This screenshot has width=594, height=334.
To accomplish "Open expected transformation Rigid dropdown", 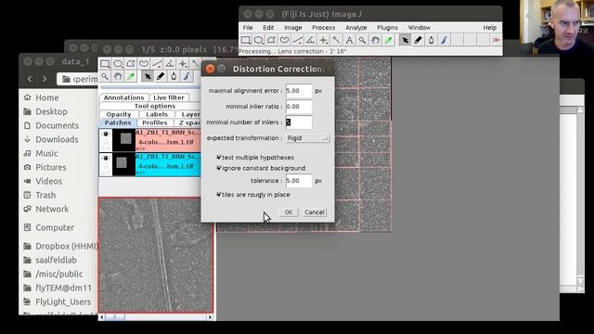I will coord(307,138).
